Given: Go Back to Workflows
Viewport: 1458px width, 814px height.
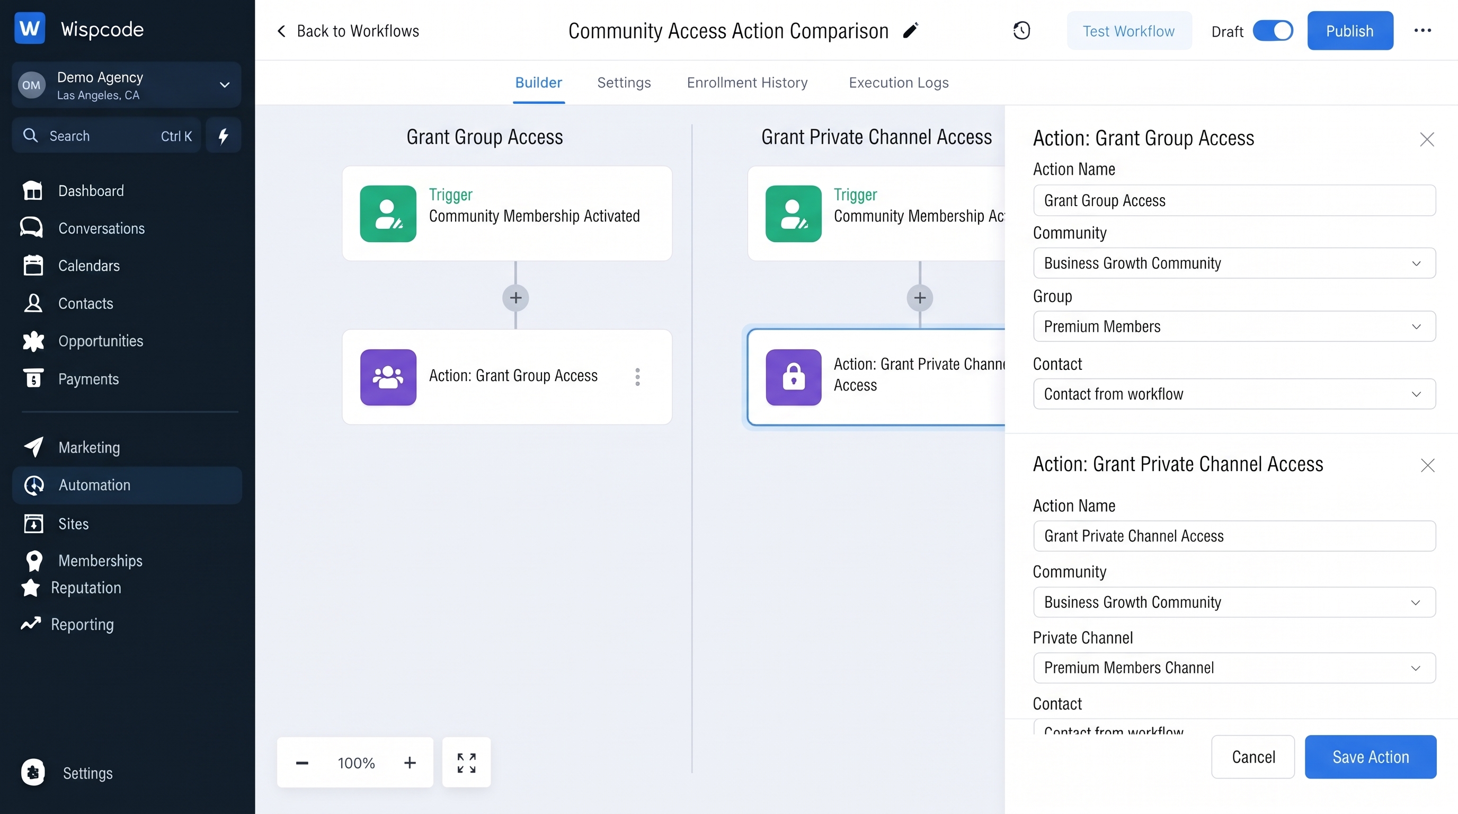Looking at the screenshot, I should click(348, 31).
